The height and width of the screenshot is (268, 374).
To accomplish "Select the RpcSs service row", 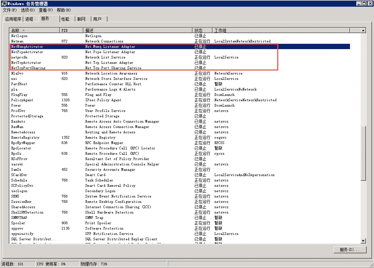I will [179, 154].
